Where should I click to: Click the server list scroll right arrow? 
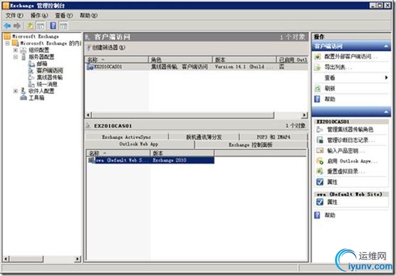point(305,115)
